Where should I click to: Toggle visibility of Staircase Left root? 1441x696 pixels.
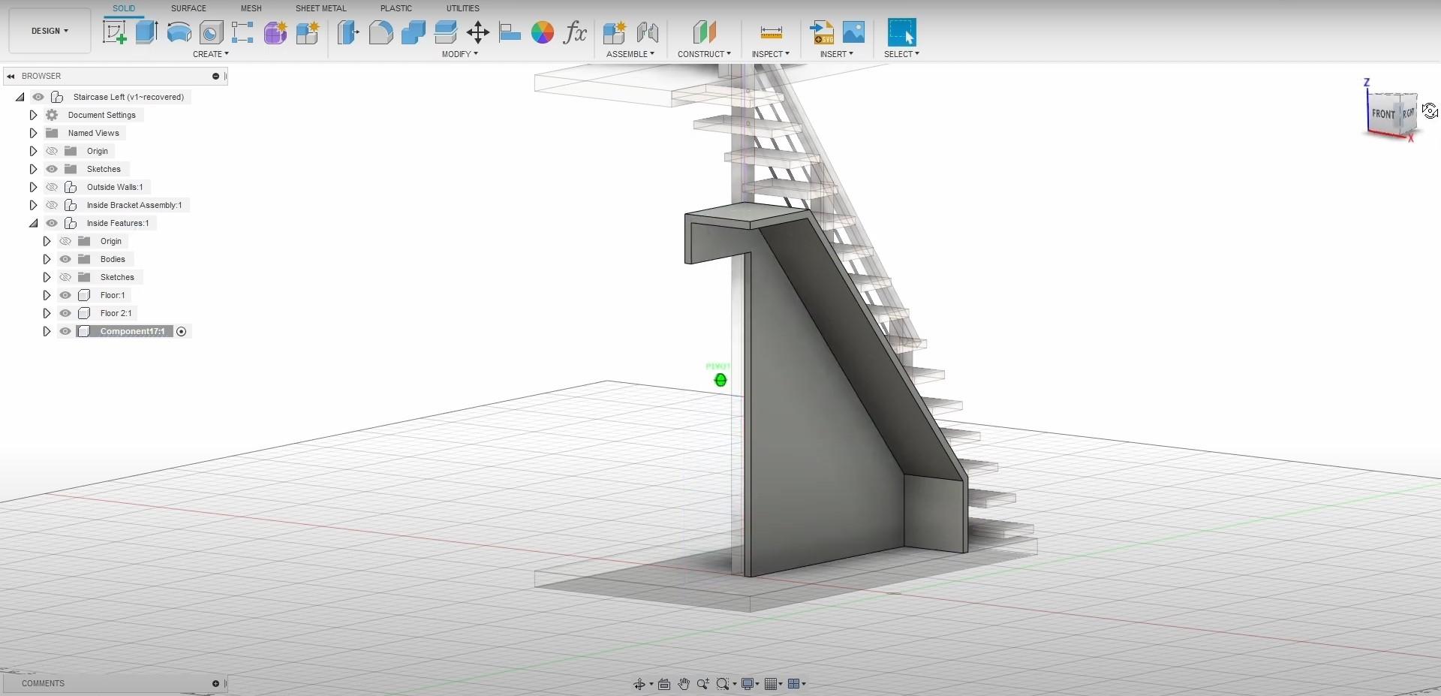(38, 97)
